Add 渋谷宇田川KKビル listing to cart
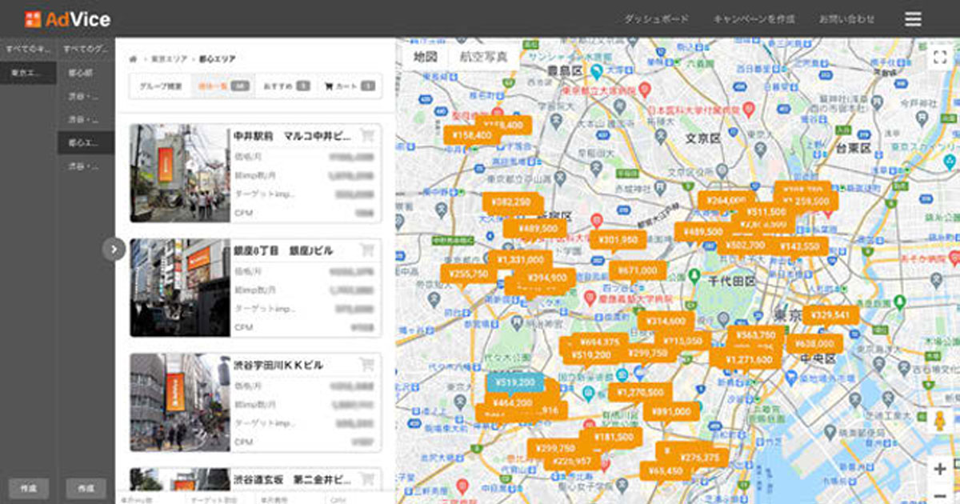960x504 pixels. click(x=367, y=365)
